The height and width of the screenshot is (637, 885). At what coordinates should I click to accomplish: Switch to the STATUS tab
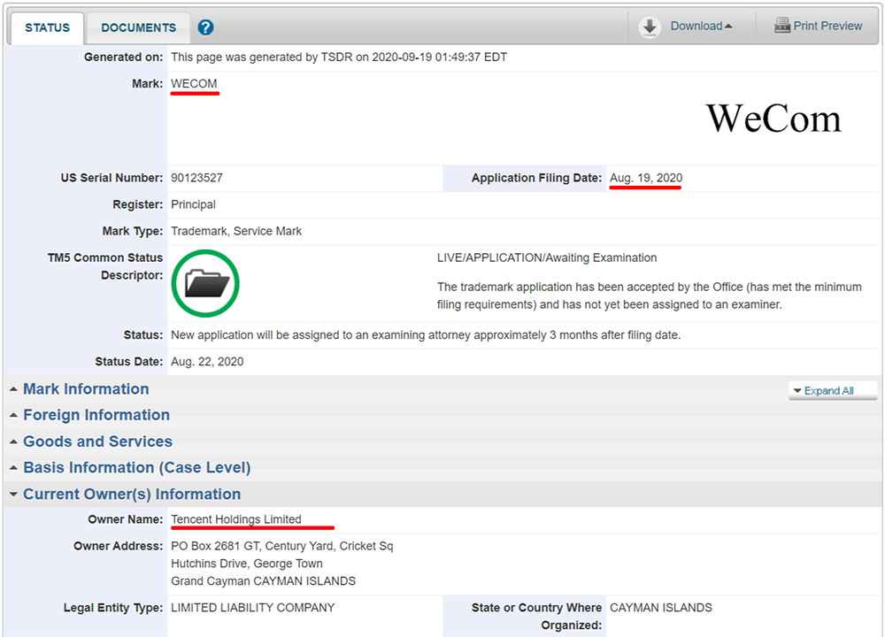(47, 27)
